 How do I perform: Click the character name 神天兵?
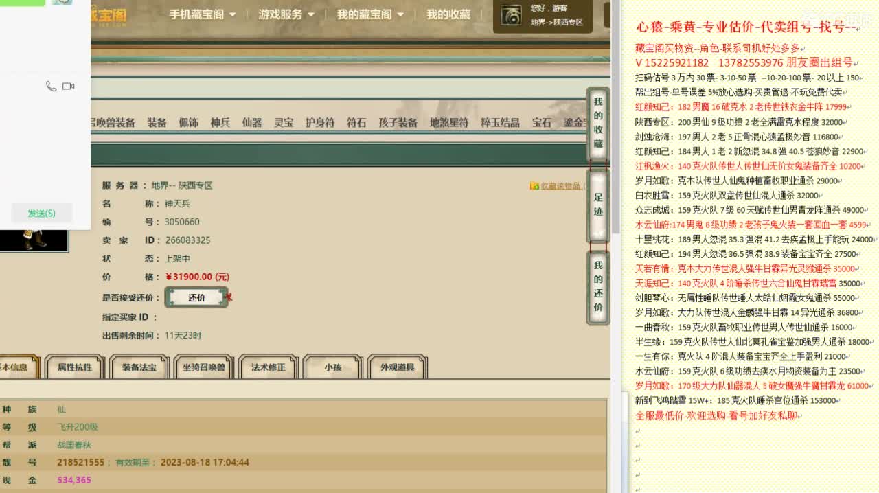(x=177, y=203)
